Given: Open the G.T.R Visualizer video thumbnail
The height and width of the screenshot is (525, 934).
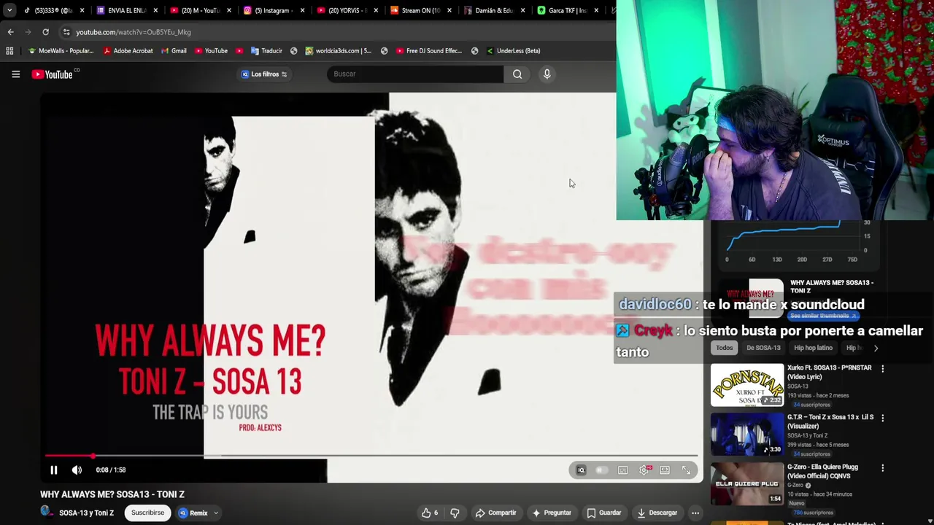Looking at the screenshot, I should (x=747, y=434).
